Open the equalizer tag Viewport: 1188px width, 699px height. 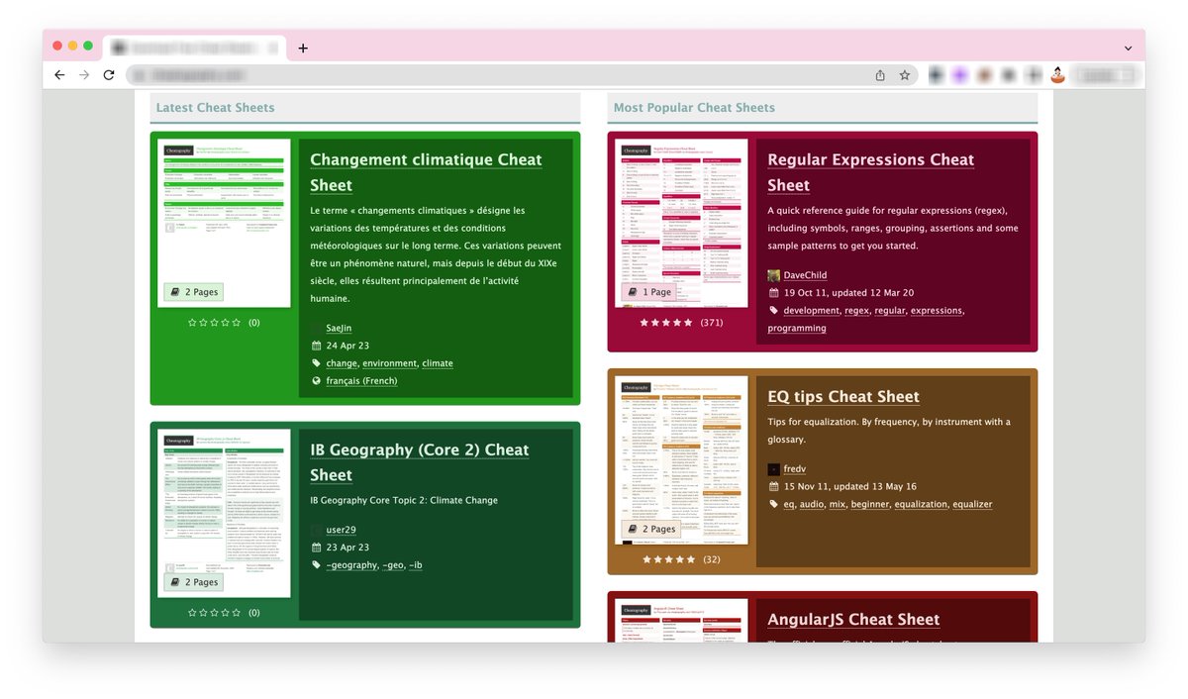click(x=972, y=505)
